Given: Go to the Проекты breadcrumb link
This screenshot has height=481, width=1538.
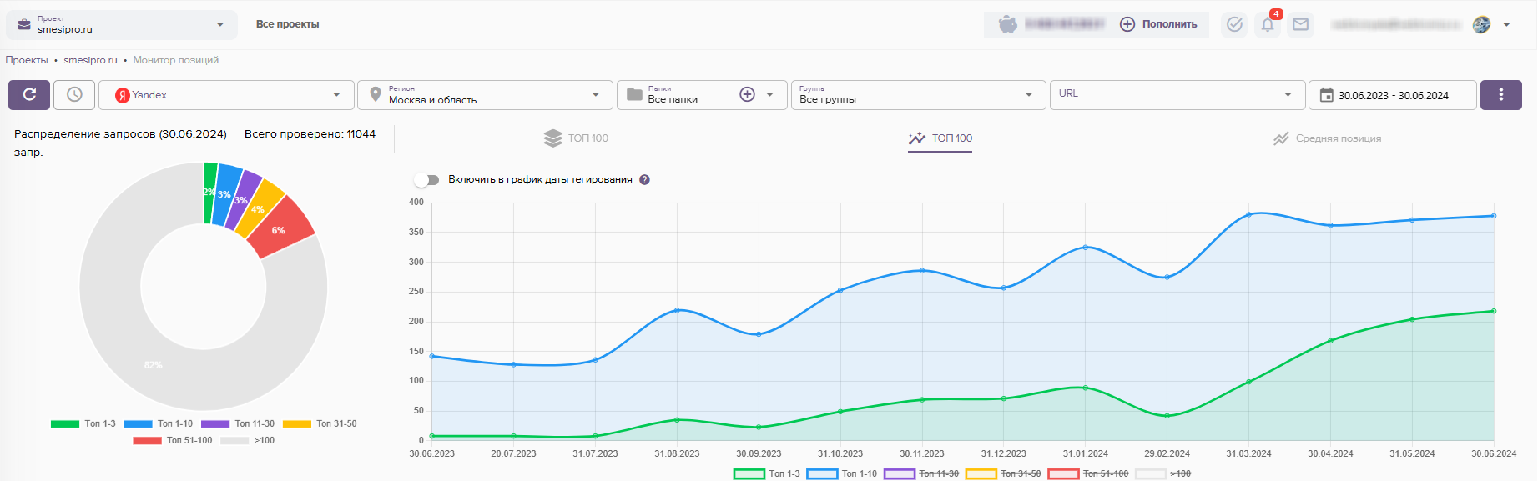Looking at the screenshot, I should tap(27, 60).
